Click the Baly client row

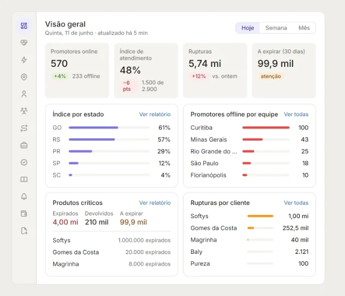[x=250, y=252]
